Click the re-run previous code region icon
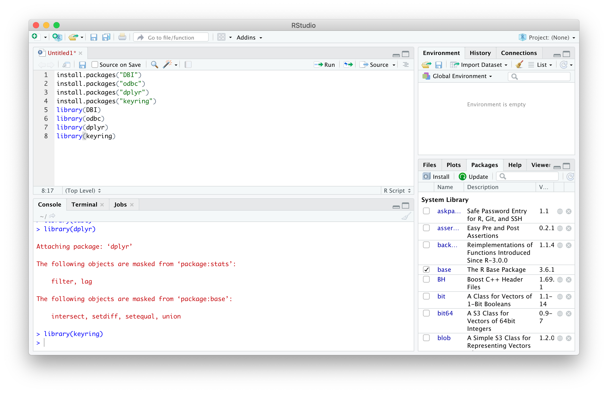608x393 pixels. click(x=348, y=64)
